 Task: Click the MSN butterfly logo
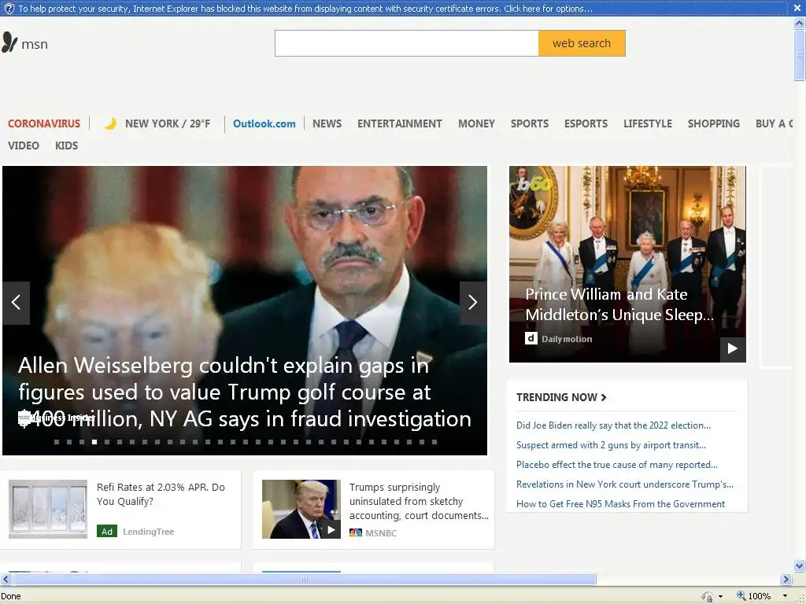9,43
